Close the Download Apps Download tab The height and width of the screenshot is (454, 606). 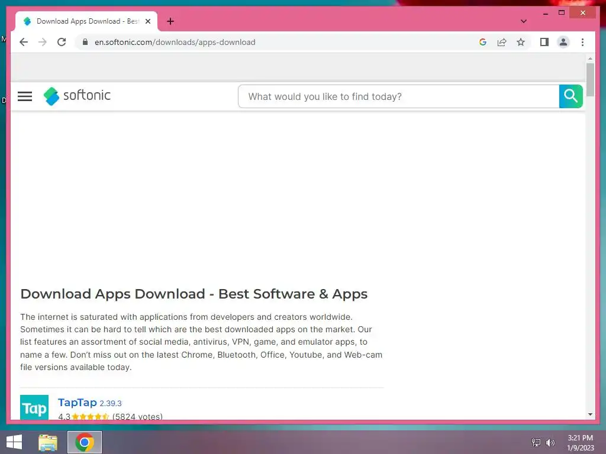[x=147, y=21]
